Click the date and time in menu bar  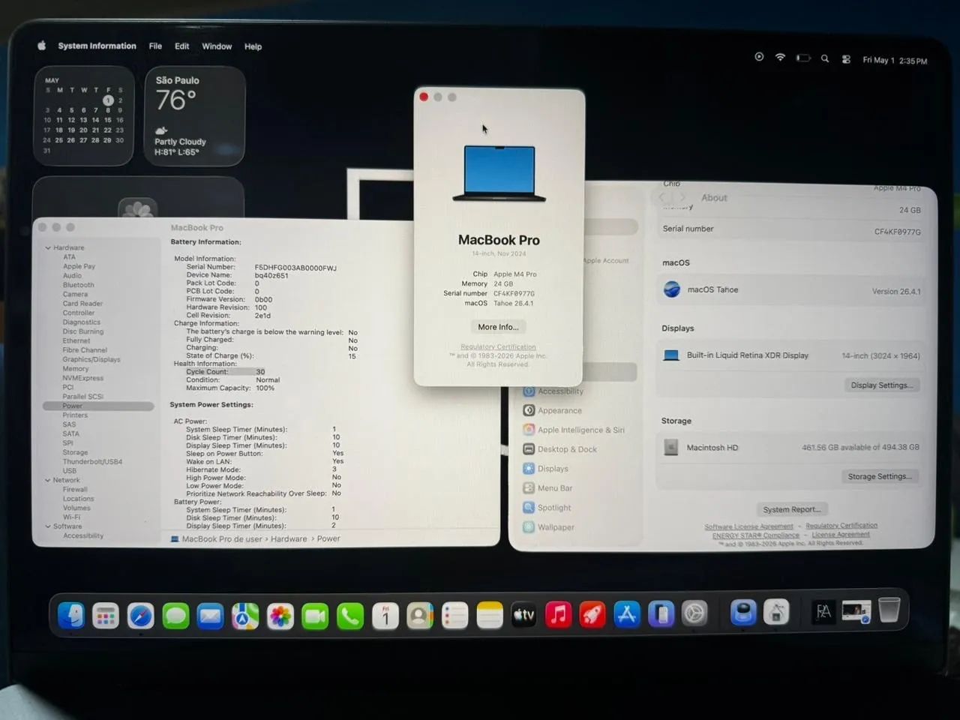coord(895,61)
